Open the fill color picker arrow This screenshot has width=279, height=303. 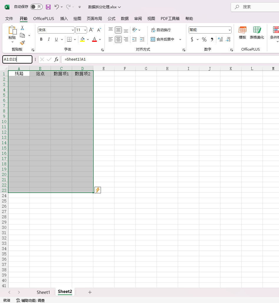88,39
